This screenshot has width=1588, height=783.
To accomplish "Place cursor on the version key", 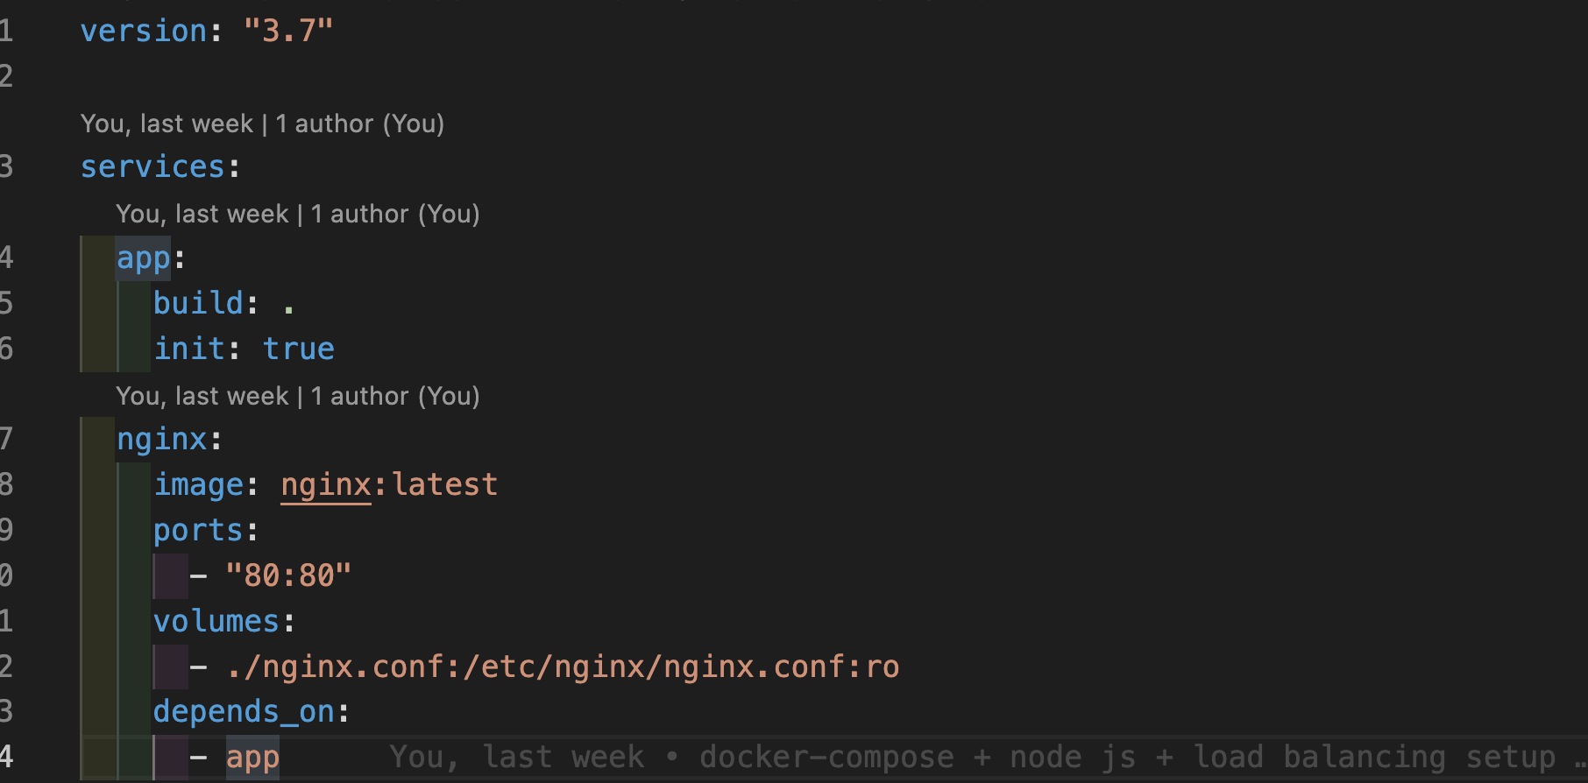I will click(143, 31).
